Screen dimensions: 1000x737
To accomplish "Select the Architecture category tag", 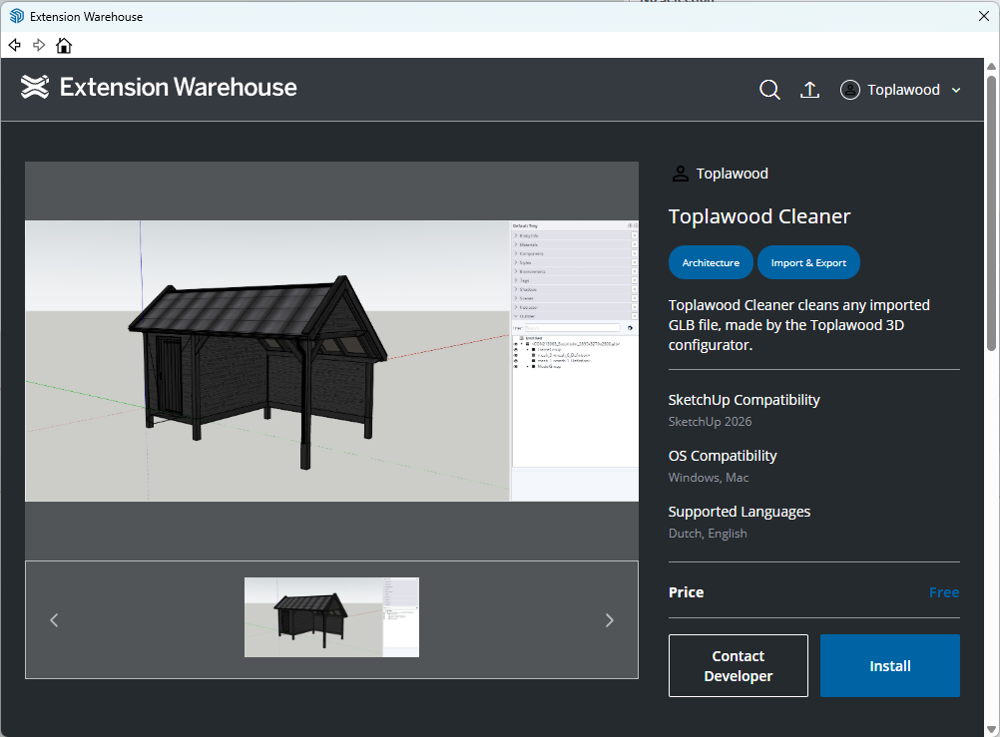I will [x=711, y=262].
